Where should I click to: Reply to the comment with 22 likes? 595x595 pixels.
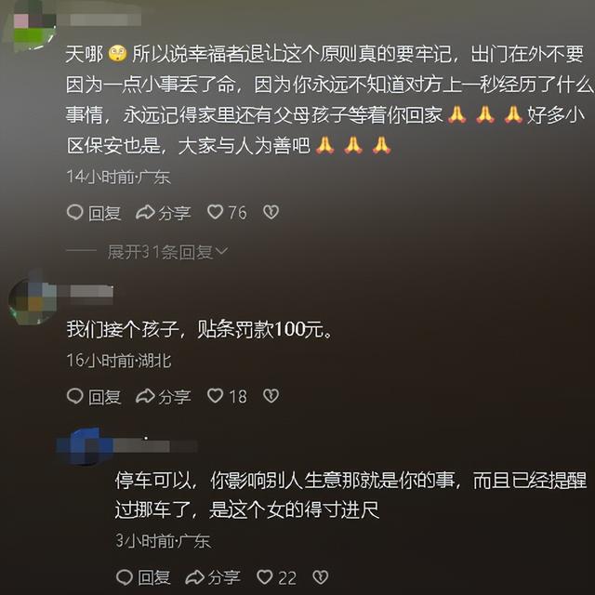143,577
